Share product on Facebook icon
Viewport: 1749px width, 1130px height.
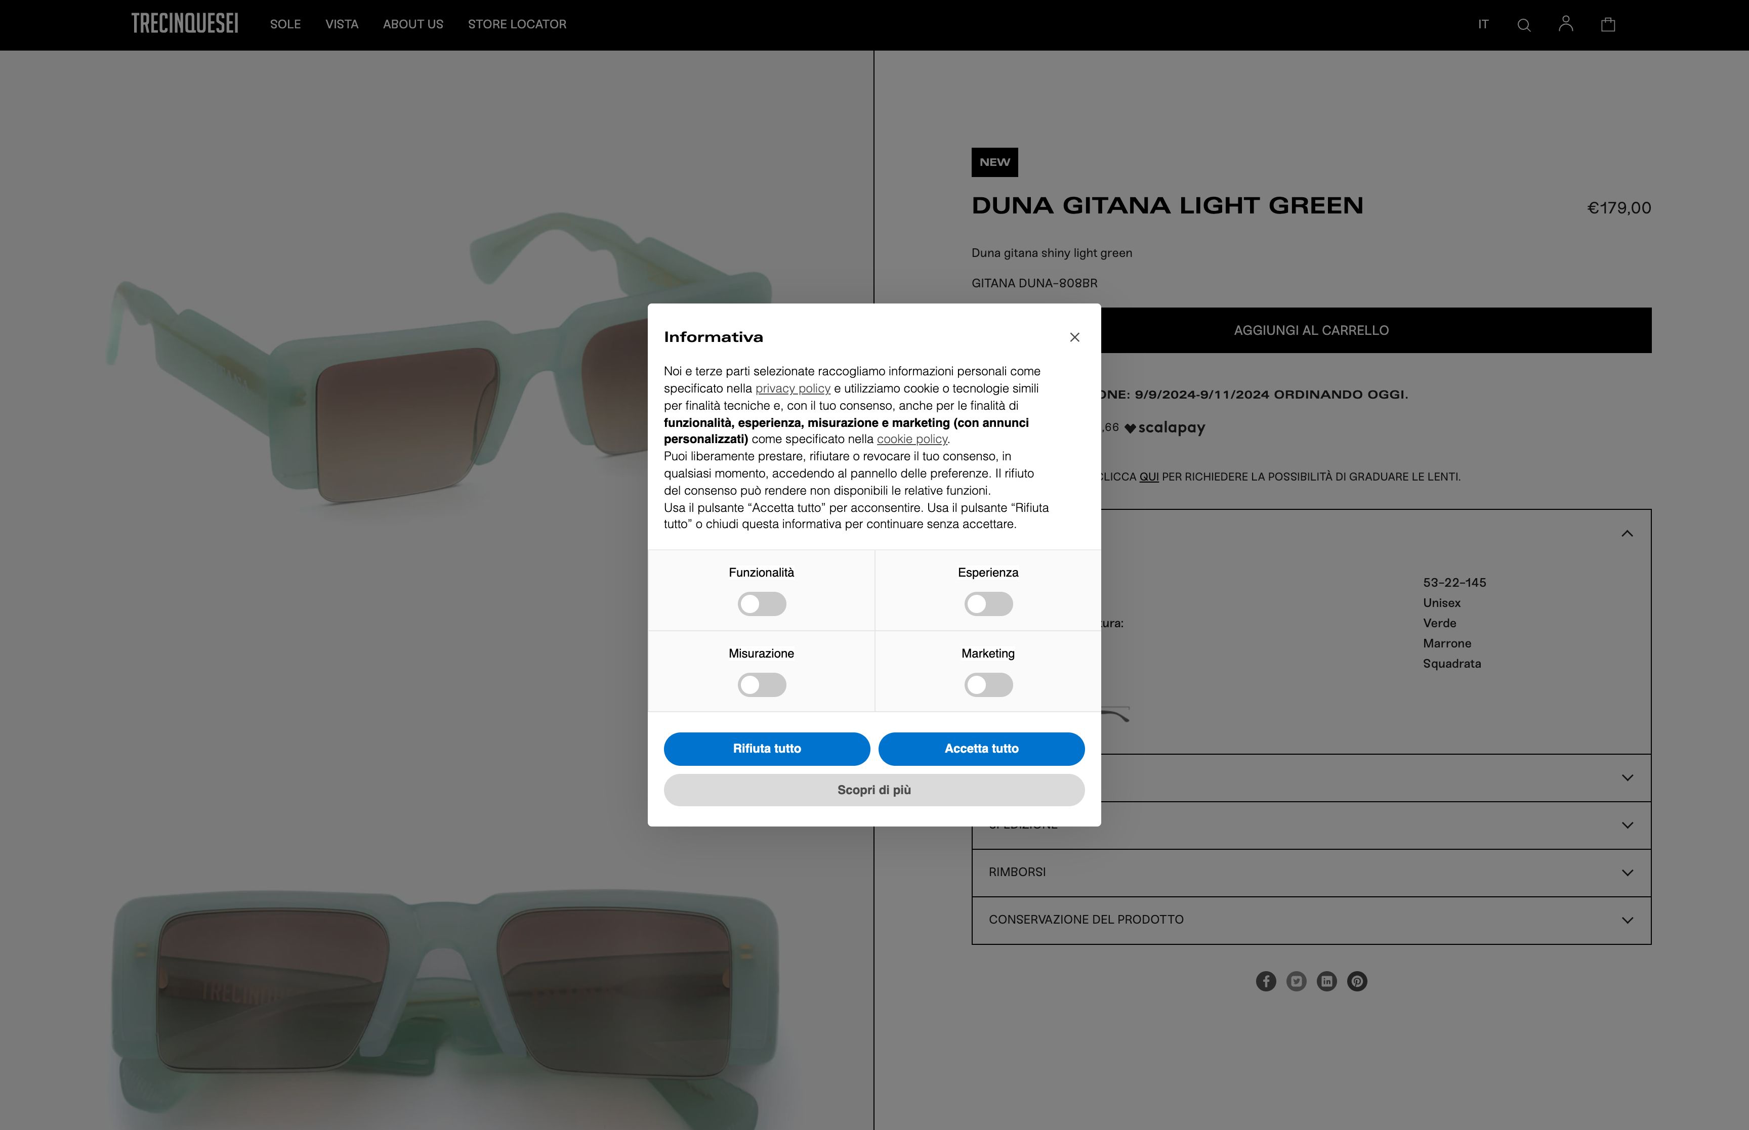click(1265, 981)
